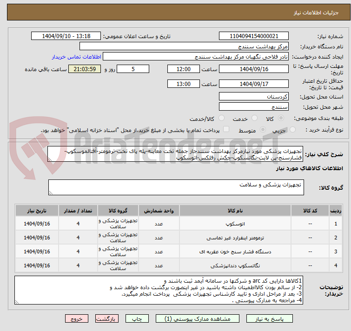The width and height of the screenshot is (351, 331).
Task: Click the row number 3 cell
Action: point(336,252)
